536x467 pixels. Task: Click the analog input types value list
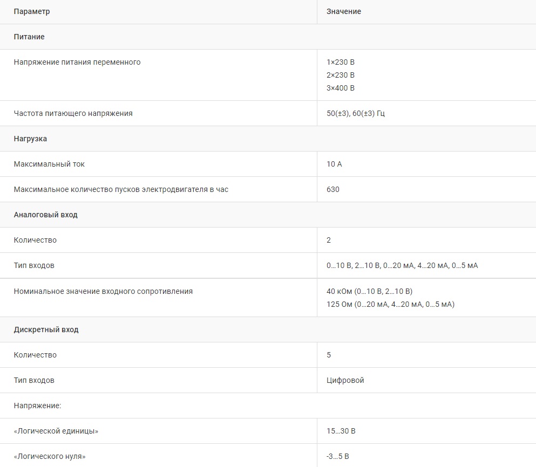point(402,265)
